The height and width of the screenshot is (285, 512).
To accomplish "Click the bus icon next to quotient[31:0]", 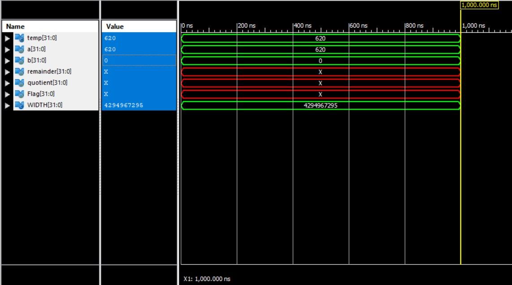I will point(20,83).
